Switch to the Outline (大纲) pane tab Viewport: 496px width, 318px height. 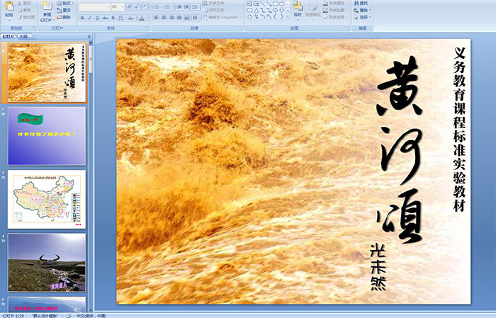coord(23,37)
